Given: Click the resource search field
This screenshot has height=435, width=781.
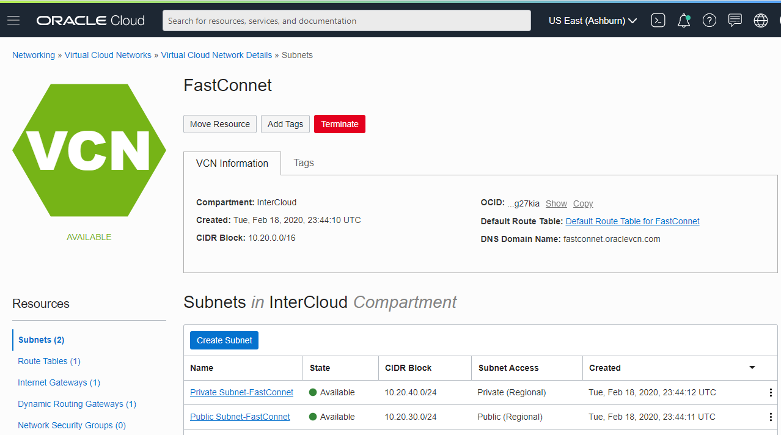Looking at the screenshot, I should coord(346,20).
